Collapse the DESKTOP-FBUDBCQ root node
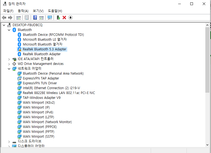 tap(4, 25)
